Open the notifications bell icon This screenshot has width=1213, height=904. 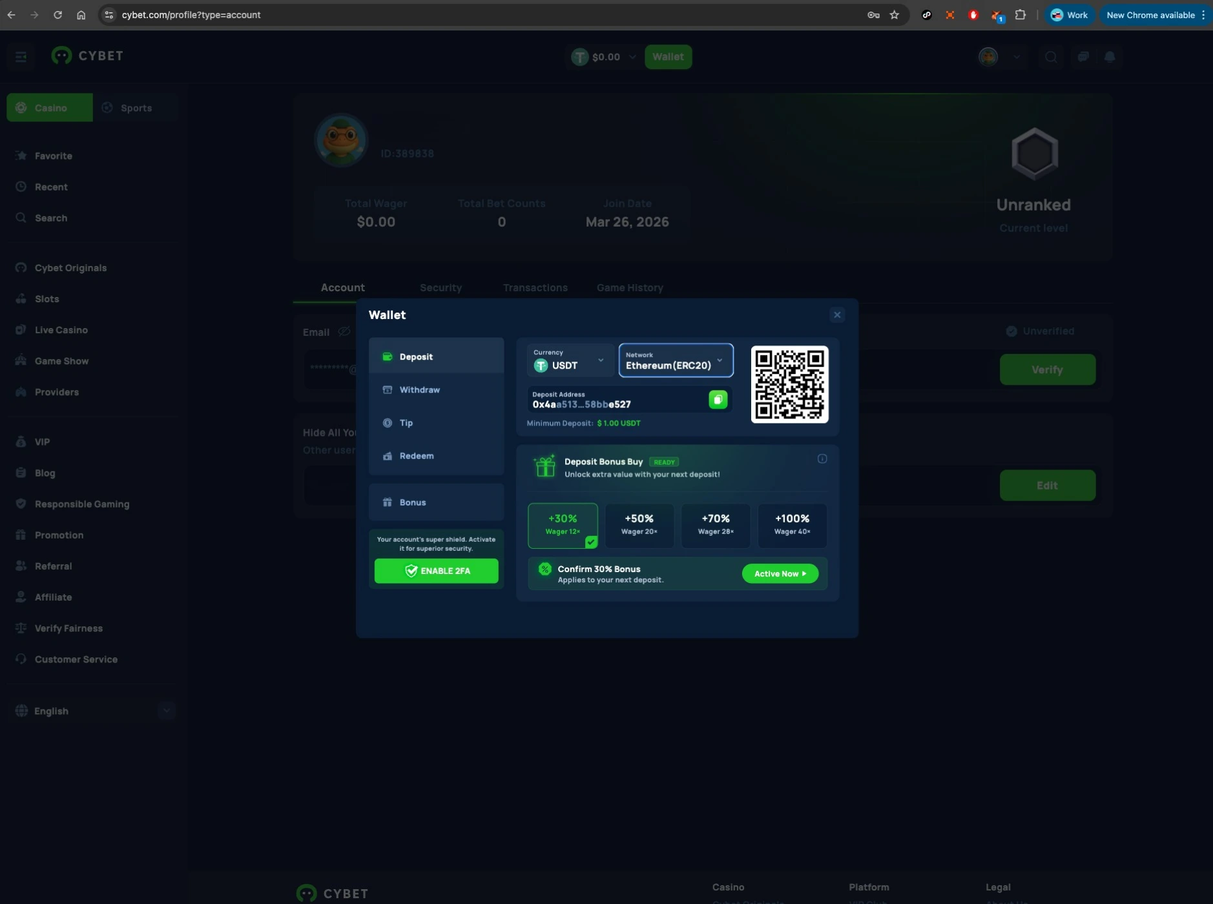tap(1110, 57)
